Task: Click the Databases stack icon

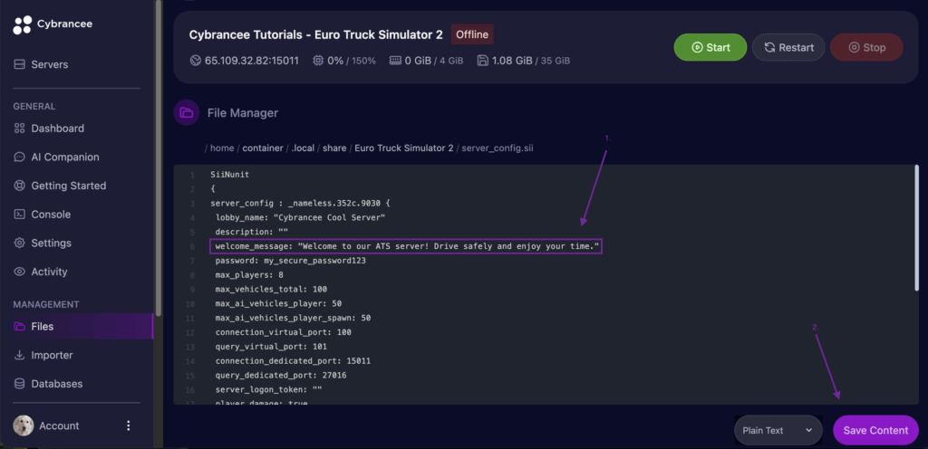Action: pyautogui.click(x=20, y=384)
